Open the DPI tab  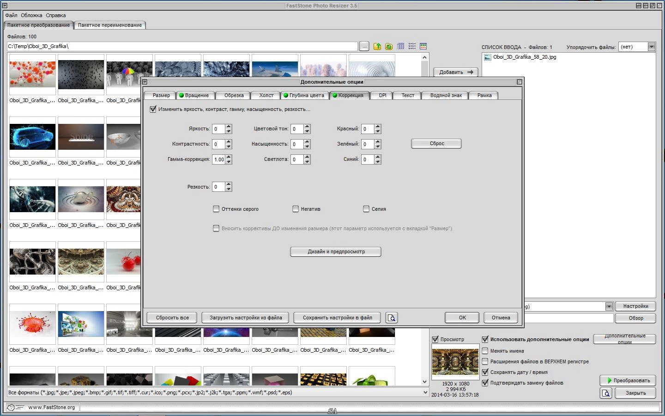pyautogui.click(x=382, y=95)
